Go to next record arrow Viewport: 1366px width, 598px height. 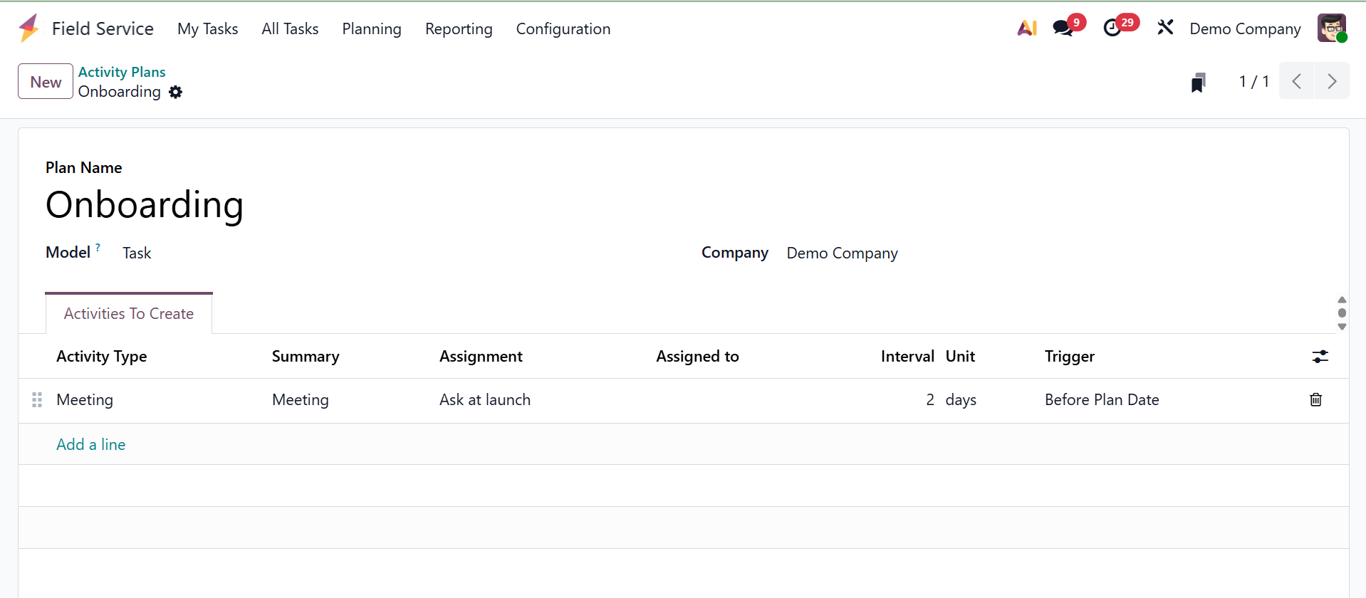[1331, 81]
